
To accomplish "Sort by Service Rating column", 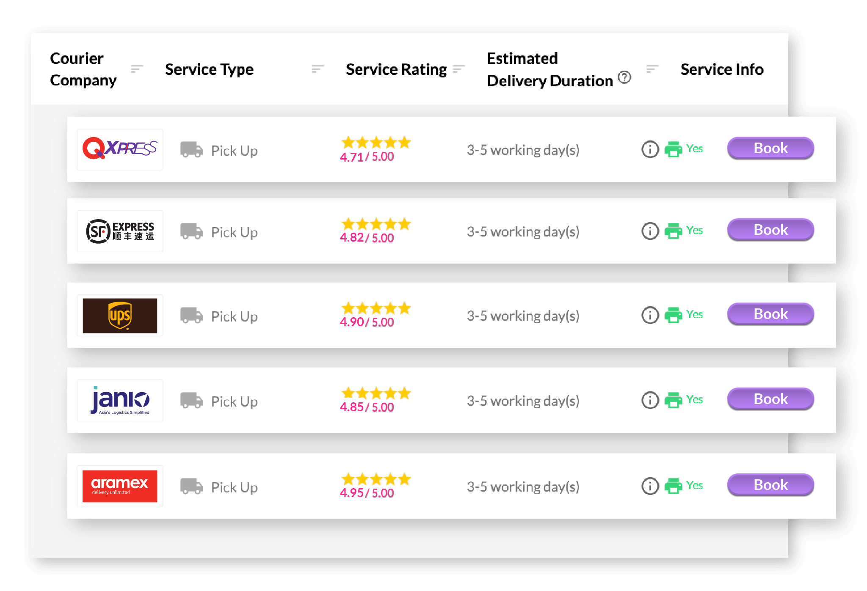I will (458, 69).
